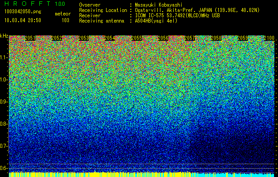Select the filename 1003042050.png
This screenshot has width=278, height=177.
click(x=23, y=12)
